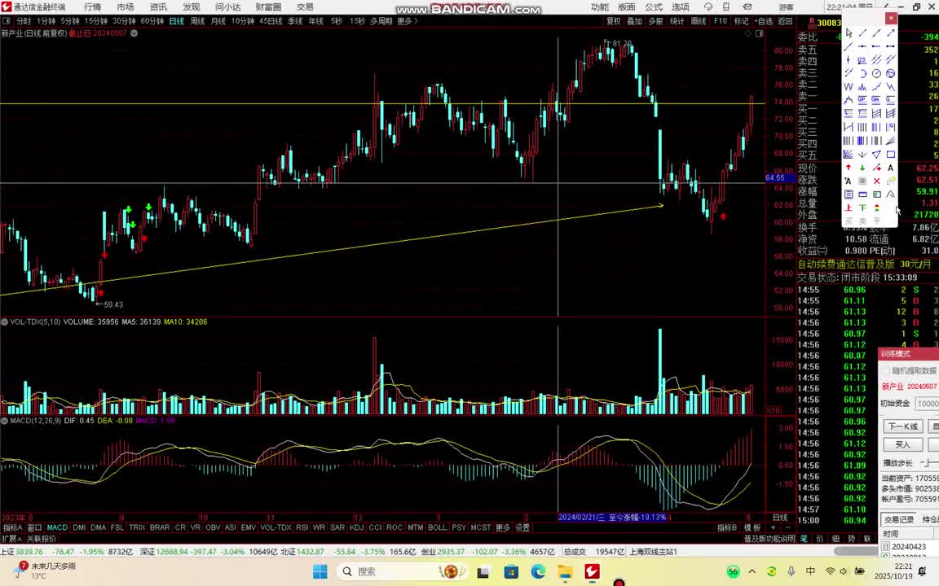Switch to 60分钟 period

point(152,21)
